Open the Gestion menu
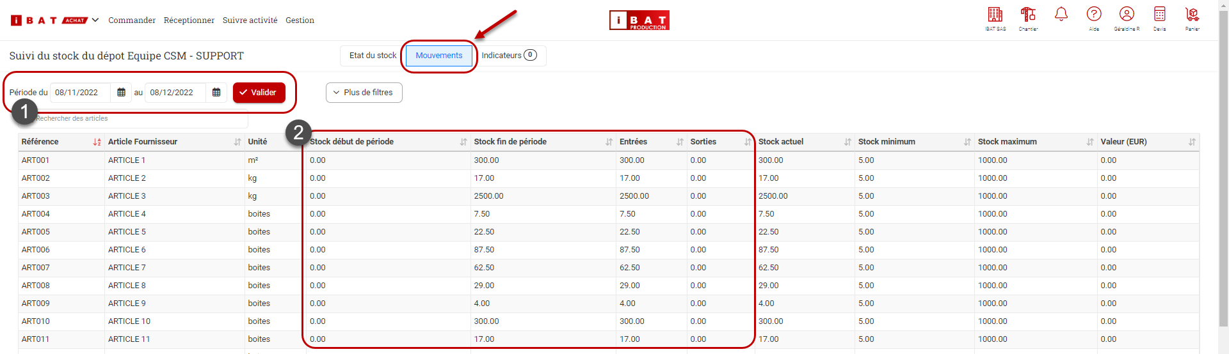Screen dimensions: 1229x354 pyautogui.click(x=300, y=20)
